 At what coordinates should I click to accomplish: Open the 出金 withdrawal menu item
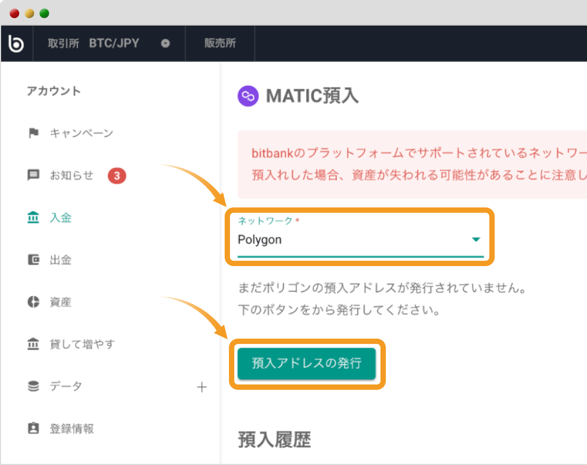[x=61, y=260]
